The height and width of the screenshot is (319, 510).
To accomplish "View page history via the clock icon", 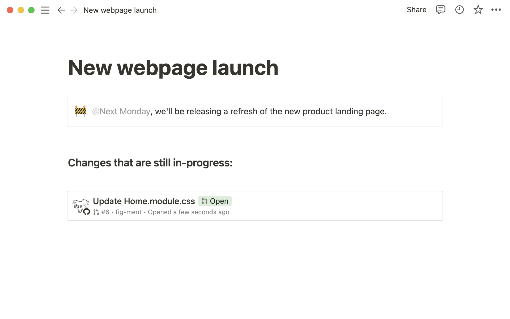I will tap(459, 10).
